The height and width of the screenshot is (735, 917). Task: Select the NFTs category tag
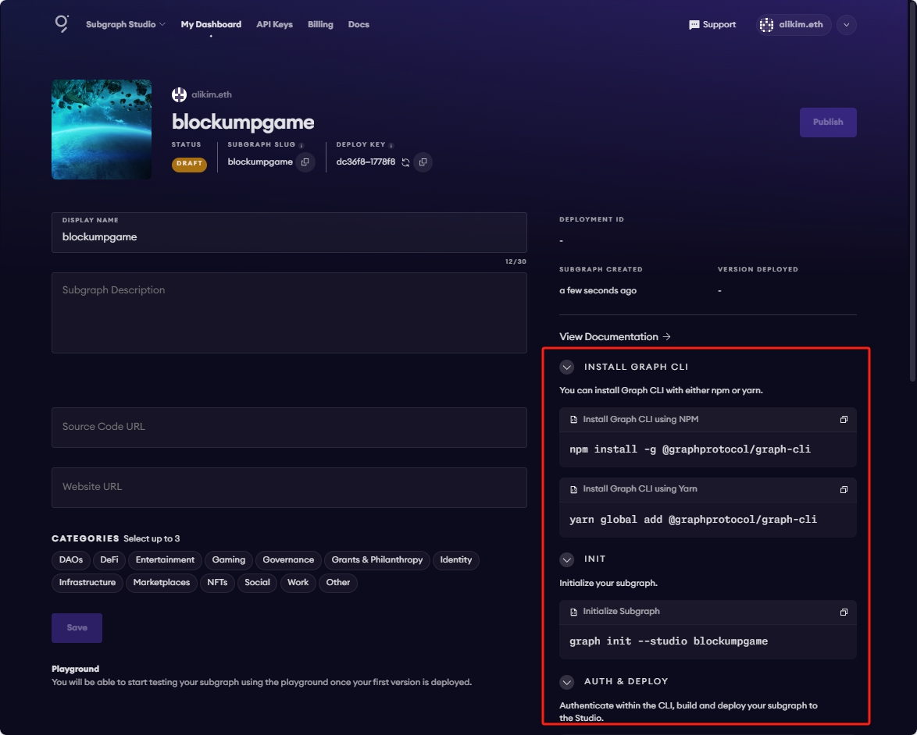217,582
